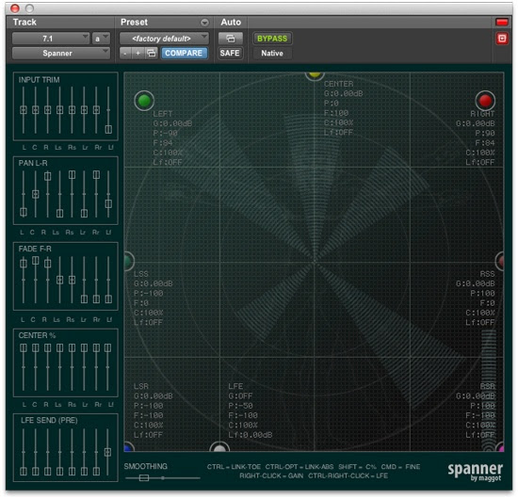This screenshot has width=518, height=499.
Task: Open the factory default preset dropdown
Action: pyautogui.click(x=164, y=39)
